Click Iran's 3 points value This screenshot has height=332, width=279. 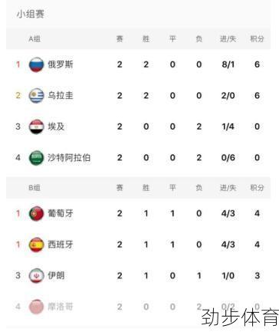(x=257, y=276)
